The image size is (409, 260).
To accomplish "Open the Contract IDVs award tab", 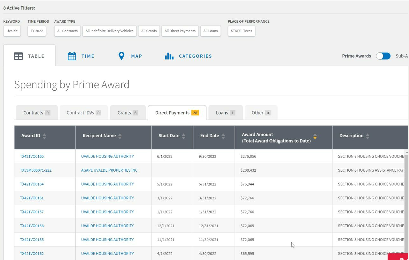I will [x=84, y=113].
